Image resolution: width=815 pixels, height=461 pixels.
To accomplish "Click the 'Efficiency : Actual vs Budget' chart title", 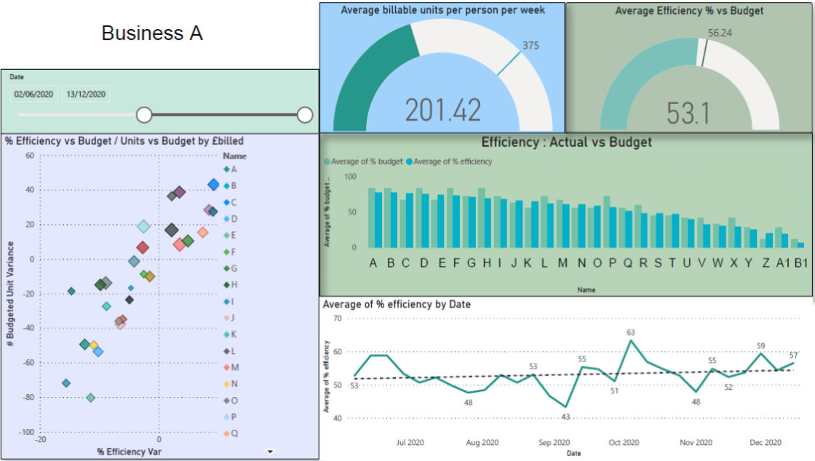I will point(566,143).
